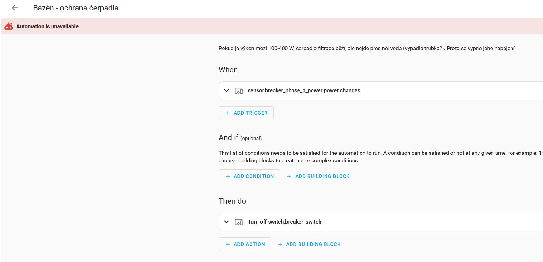Screen dimensions: 543x262
Task: Click the Automation is unavailable banner text
Action: tap(47, 26)
